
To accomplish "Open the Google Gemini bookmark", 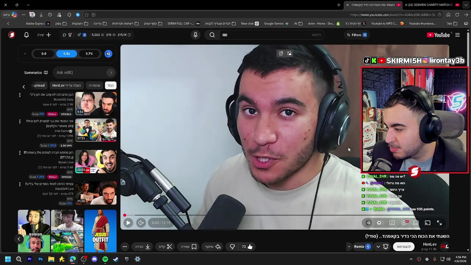I will tap(276, 24).
